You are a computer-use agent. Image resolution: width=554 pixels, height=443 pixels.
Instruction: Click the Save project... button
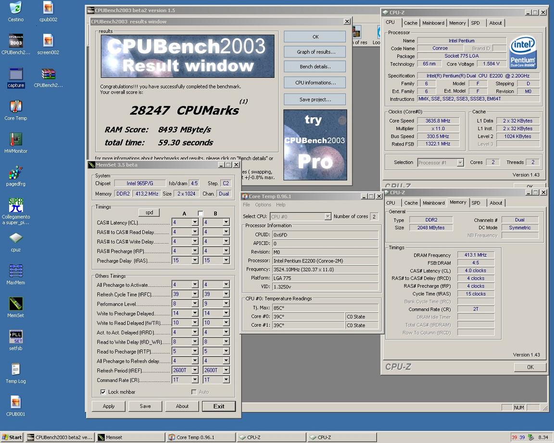click(315, 99)
